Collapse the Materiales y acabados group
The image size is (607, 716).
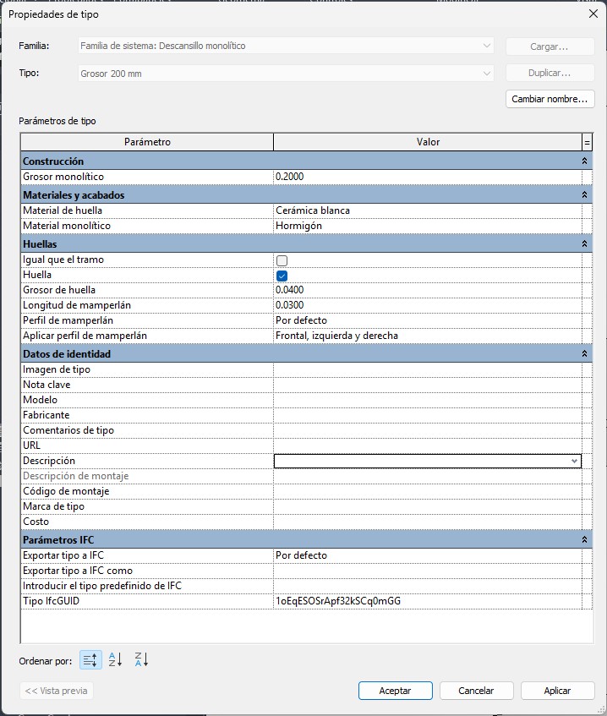pos(583,195)
